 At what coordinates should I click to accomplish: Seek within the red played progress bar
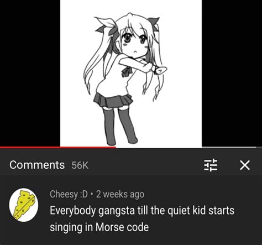click(58, 147)
